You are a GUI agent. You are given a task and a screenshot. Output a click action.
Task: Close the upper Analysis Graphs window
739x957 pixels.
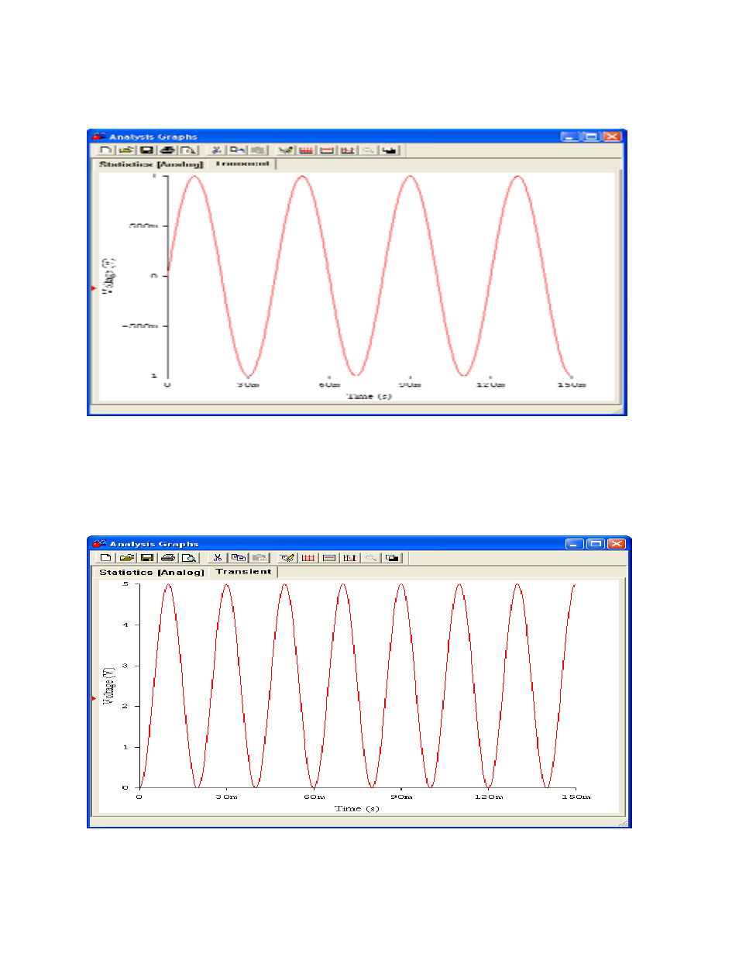[x=612, y=136]
